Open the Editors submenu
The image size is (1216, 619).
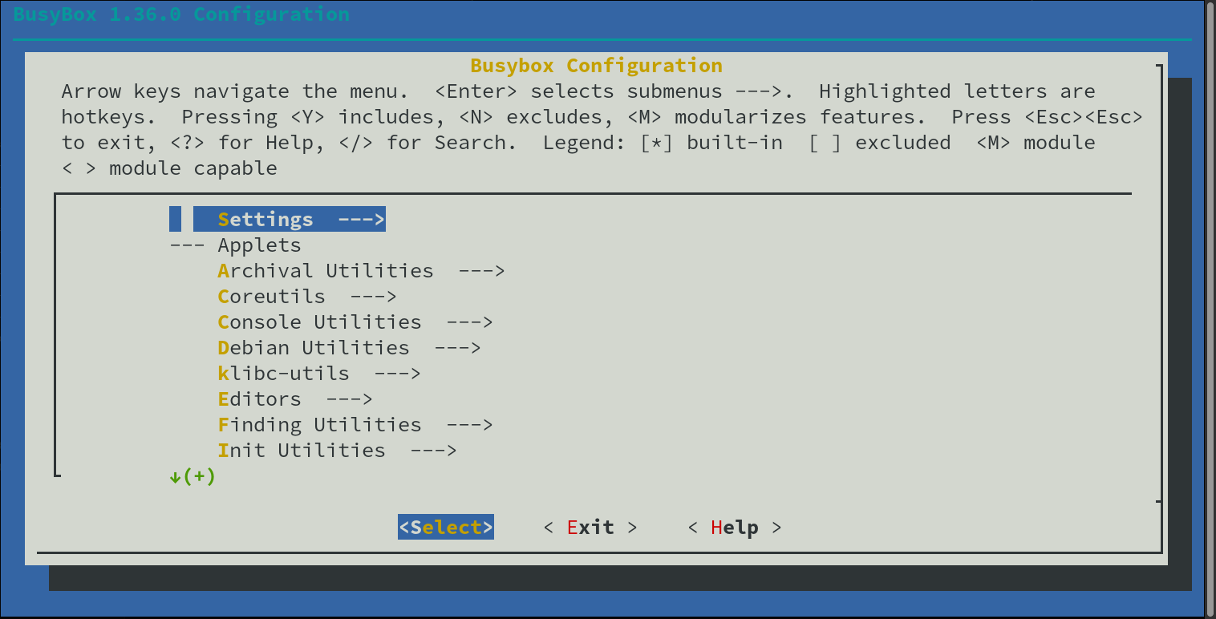click(295, 399)
